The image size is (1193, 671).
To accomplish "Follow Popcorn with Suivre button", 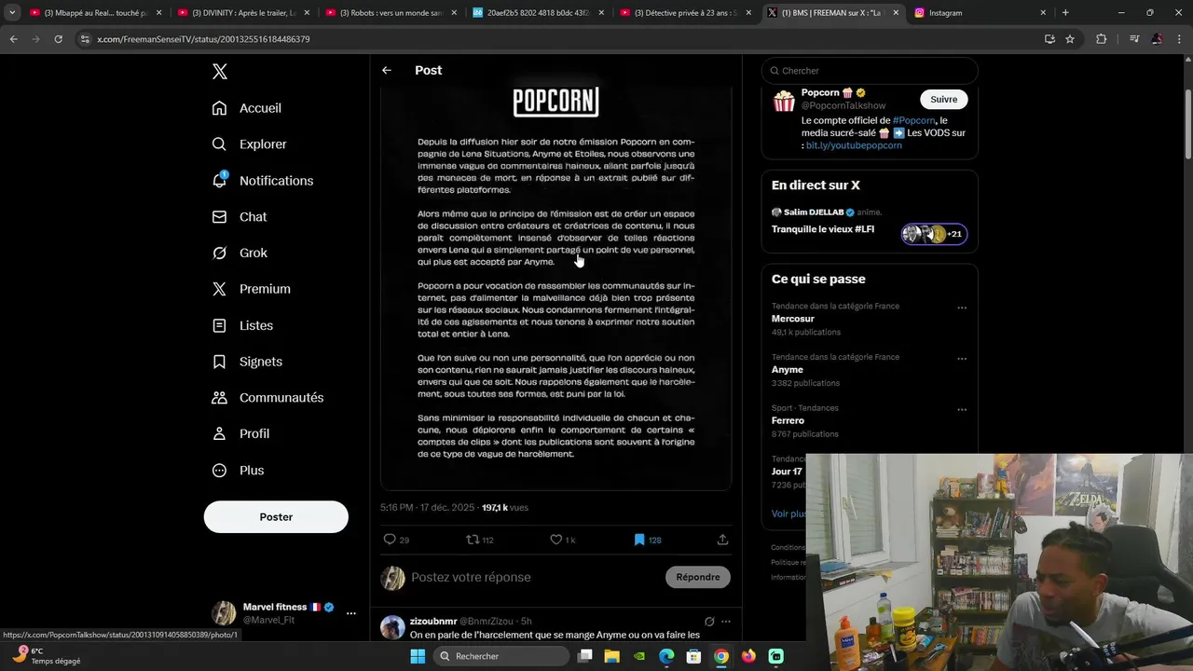I will click(x=943, y=100).
